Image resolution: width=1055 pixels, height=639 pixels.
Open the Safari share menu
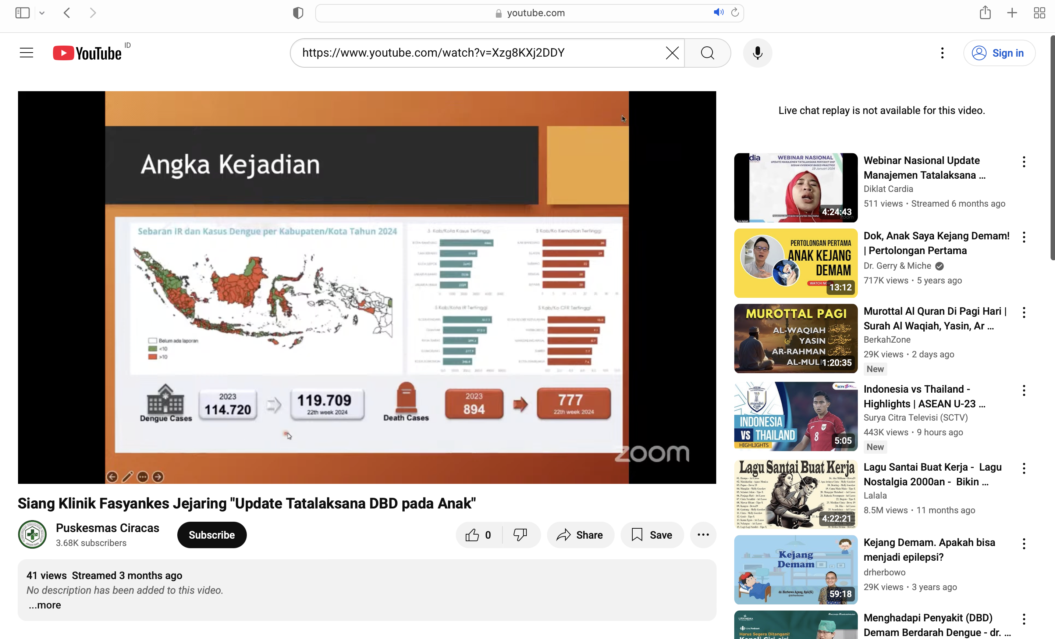(985, 13)
